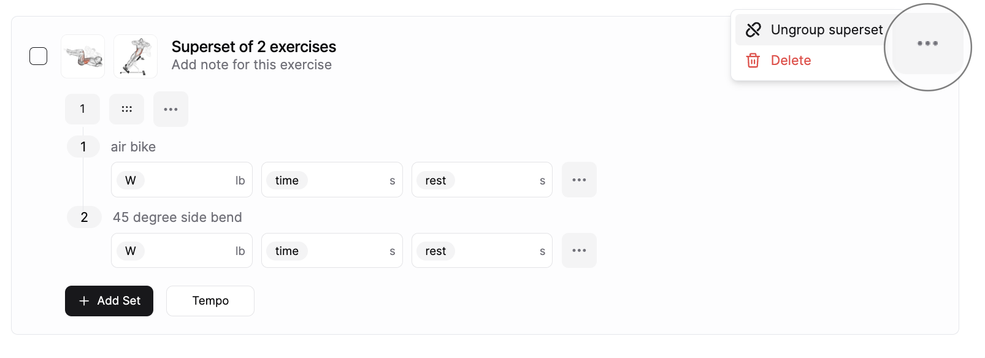The width and height of the screenshot is (985, 358).
Task: Click the set number 1 badge
Action: pyautogui.click(x=82, y=109)
